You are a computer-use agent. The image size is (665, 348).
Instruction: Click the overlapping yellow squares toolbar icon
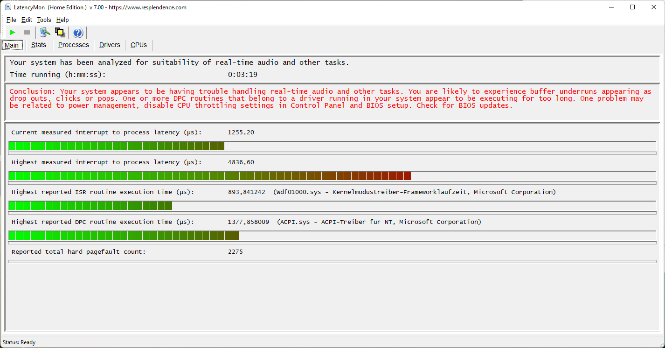click(60, 33)
